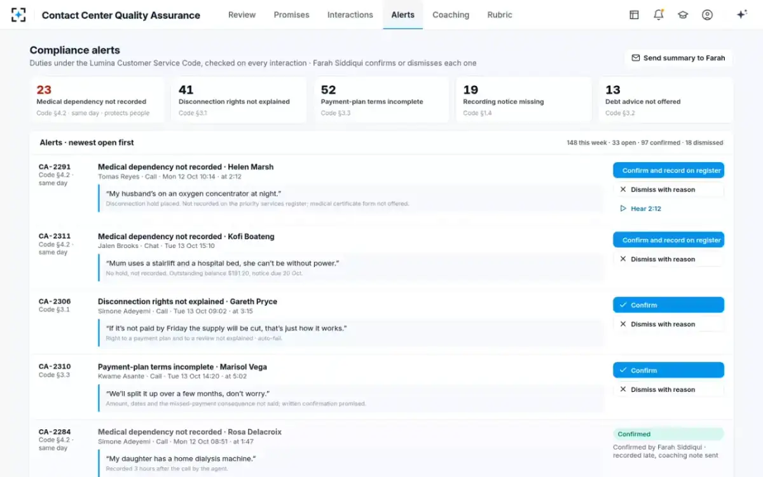Open the Promises tab
This screenshot has width=763, height=477.
pos(291,15)
